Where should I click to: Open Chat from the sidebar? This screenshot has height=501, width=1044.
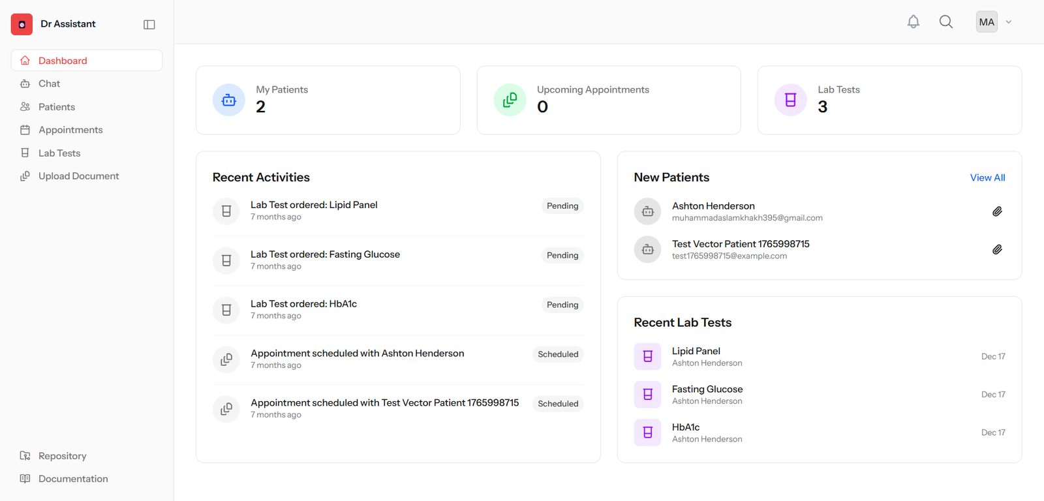87,83
